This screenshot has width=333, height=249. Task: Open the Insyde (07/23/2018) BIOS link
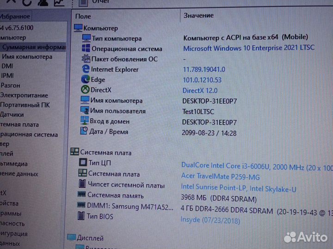pos(210,220)
